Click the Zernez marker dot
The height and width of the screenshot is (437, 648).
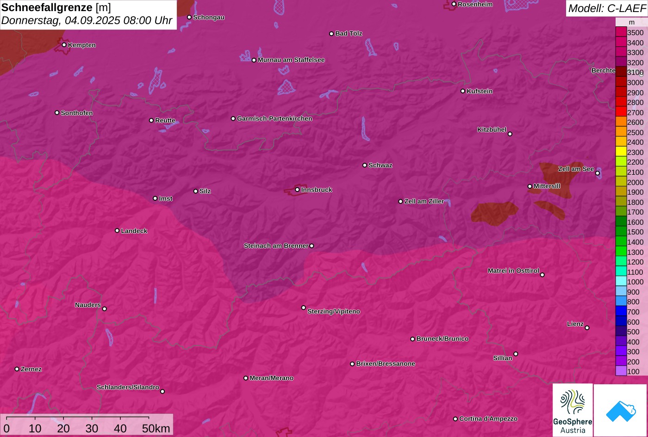17,369
